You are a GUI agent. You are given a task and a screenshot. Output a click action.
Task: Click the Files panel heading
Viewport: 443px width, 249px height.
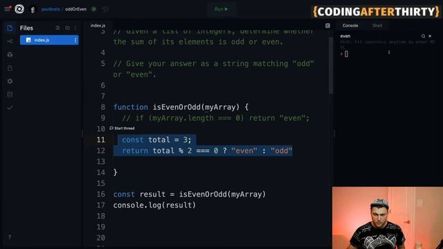pos(26,28)
